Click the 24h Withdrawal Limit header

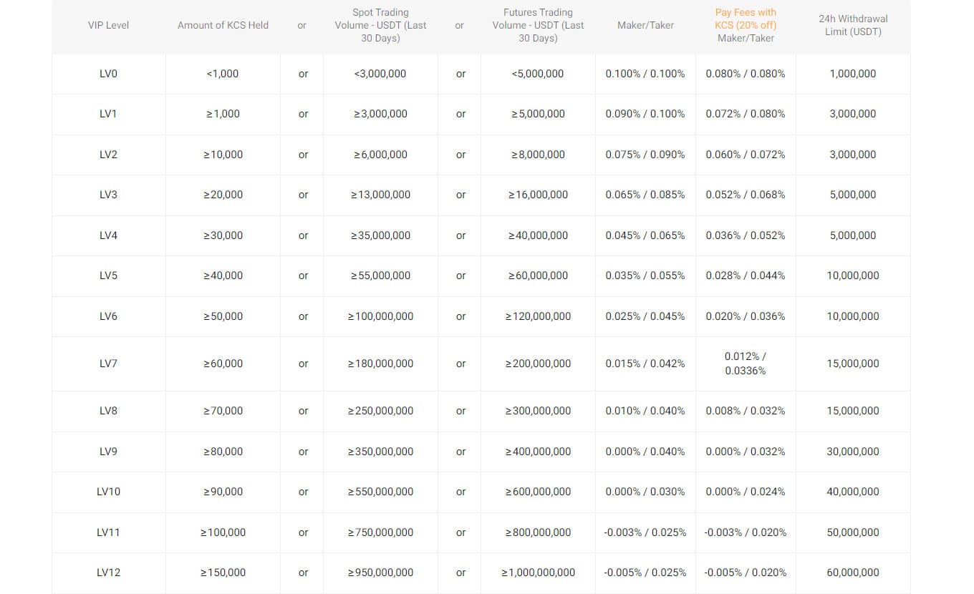click(853, 25)
